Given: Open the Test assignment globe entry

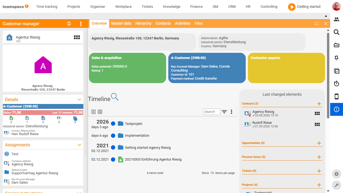Looking at the screenshot, I should coord(15,154).
